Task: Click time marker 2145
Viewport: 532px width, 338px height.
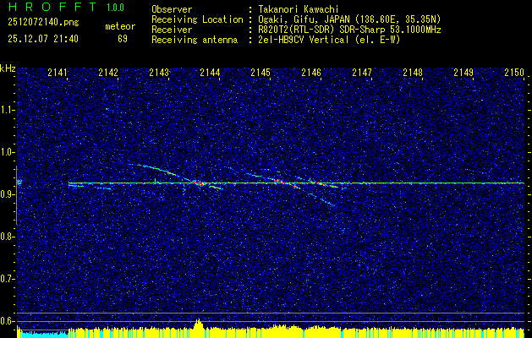Action: click(x=261, y=73)
